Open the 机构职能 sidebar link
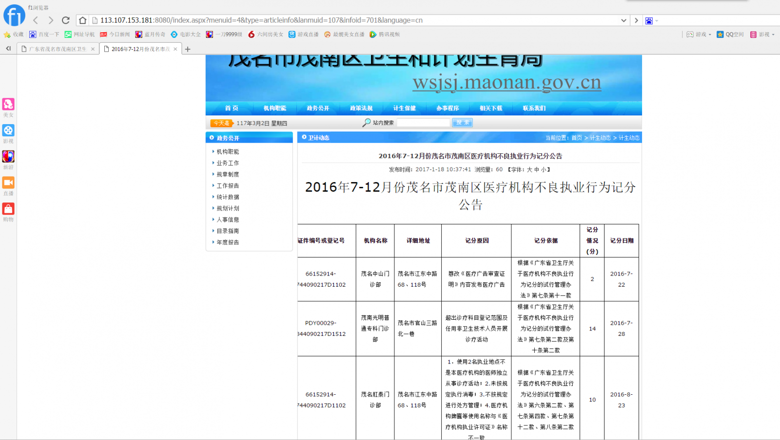780x440 pixels. click(228, 152)
